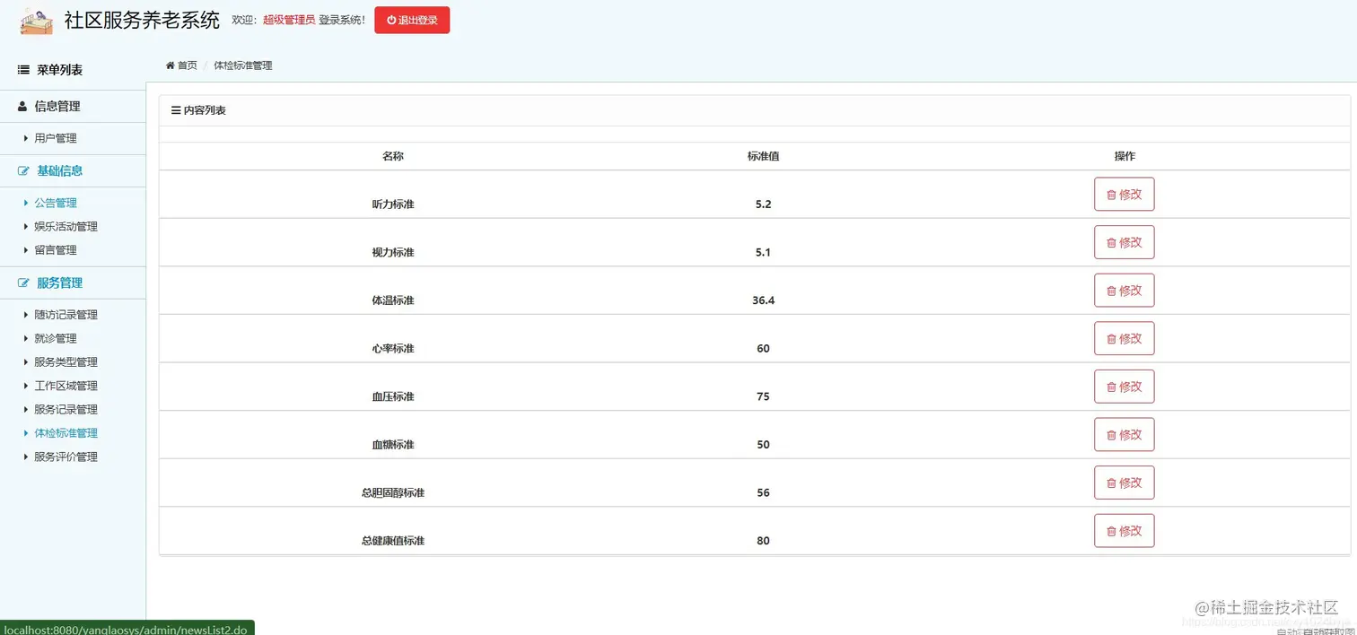1357x635 pixels.
Task: Click 修改 for 血糖标准
Action: [x=1124, y=434]
